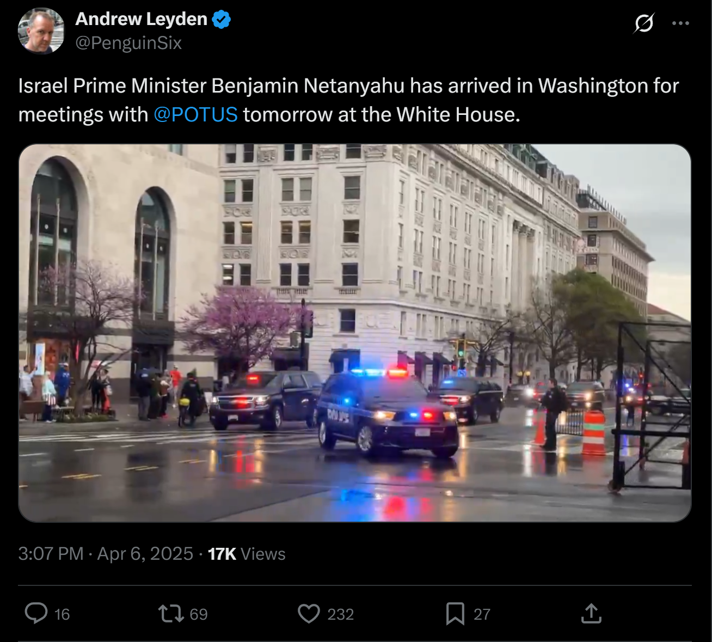Open the 3:07 PM timestamp link
Viewport: 712px width, 642px height.
point(51,554)
